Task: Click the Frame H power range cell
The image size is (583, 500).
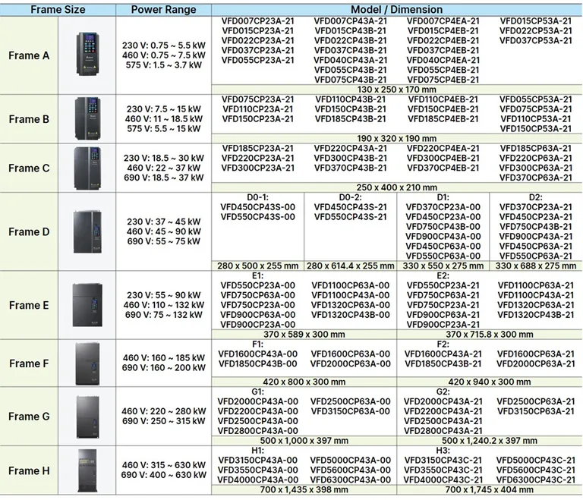Action: 163,470
